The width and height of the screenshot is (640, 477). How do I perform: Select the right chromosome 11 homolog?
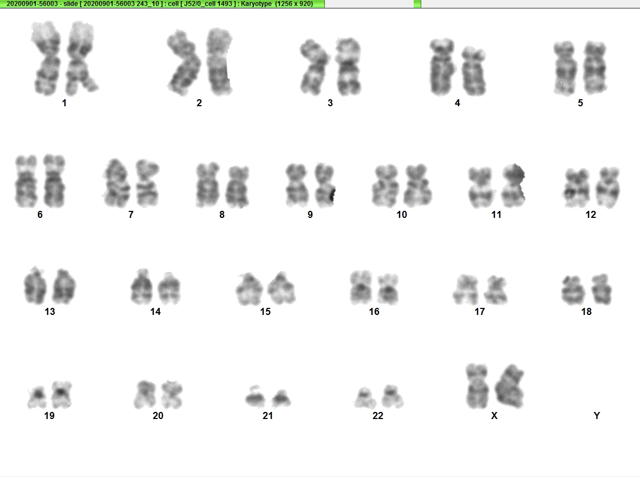(513, 186)
